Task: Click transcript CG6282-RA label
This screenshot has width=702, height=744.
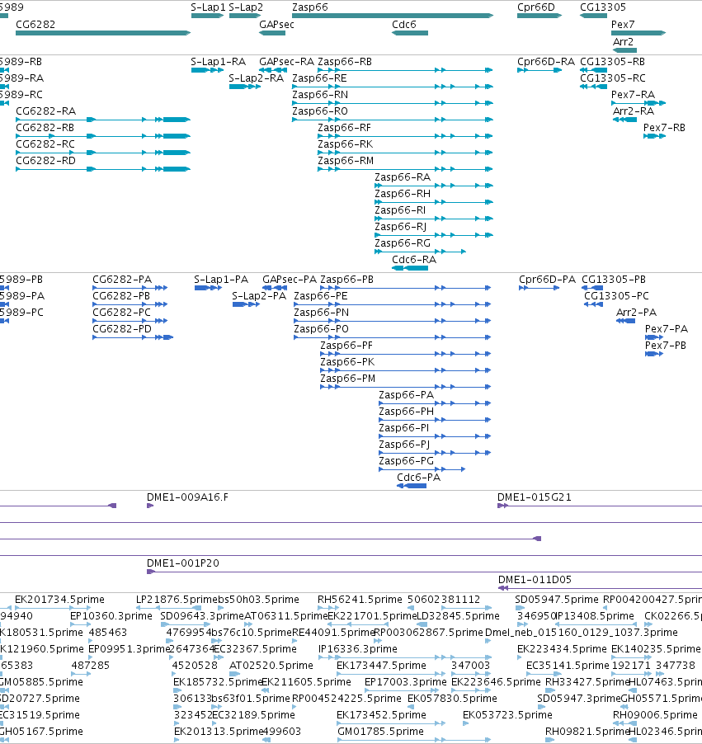Action: click(45, 111)
